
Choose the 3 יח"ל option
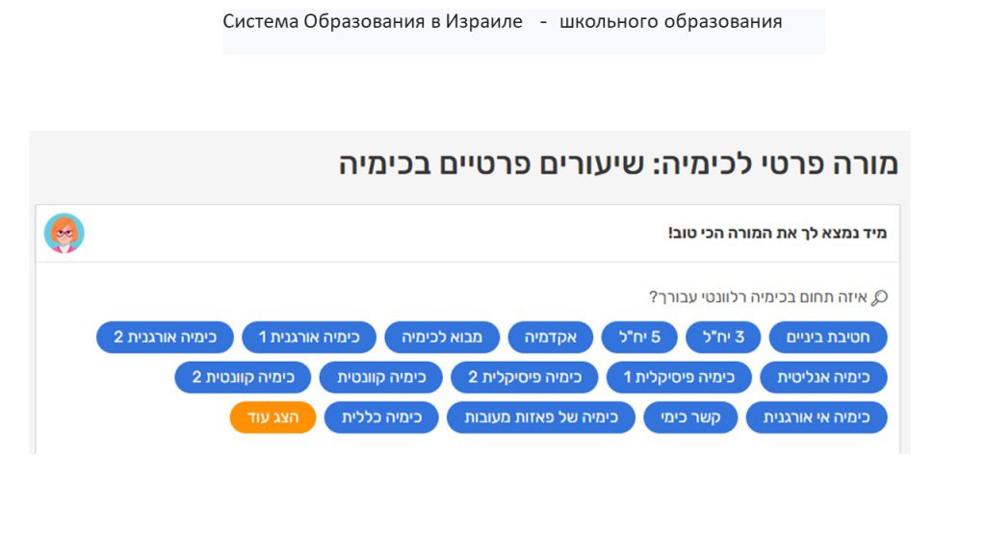pyautogui.click(x=722, y=338)
